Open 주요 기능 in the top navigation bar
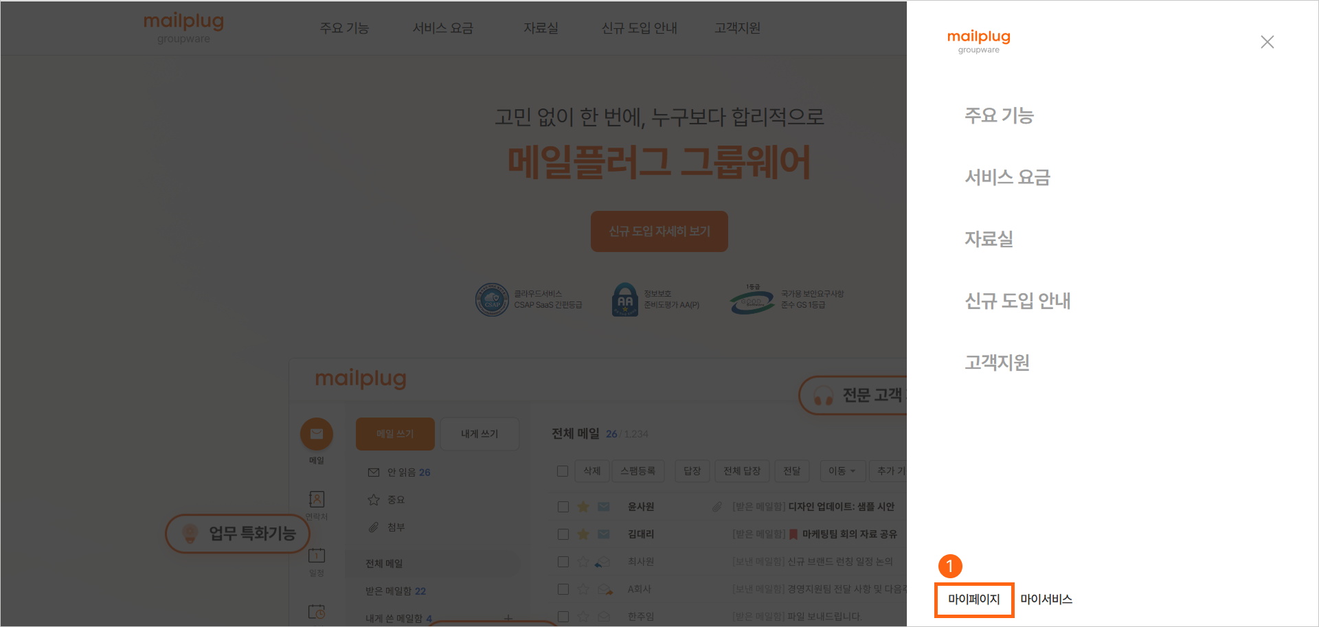The width and height of the screenshot is (1319, 627). [344, 28]
